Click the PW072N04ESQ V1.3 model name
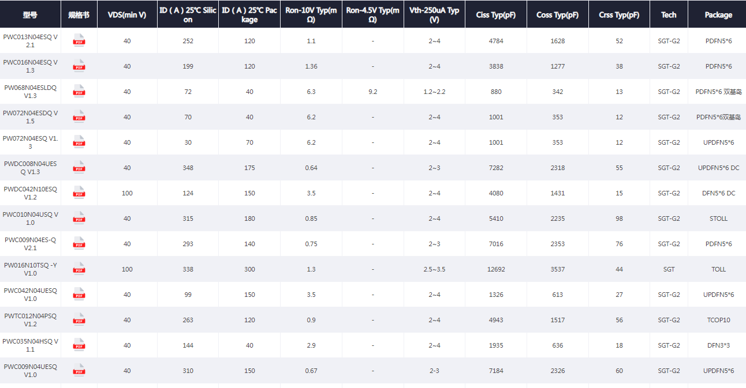746x388 pixels. [x=31, y=142]
